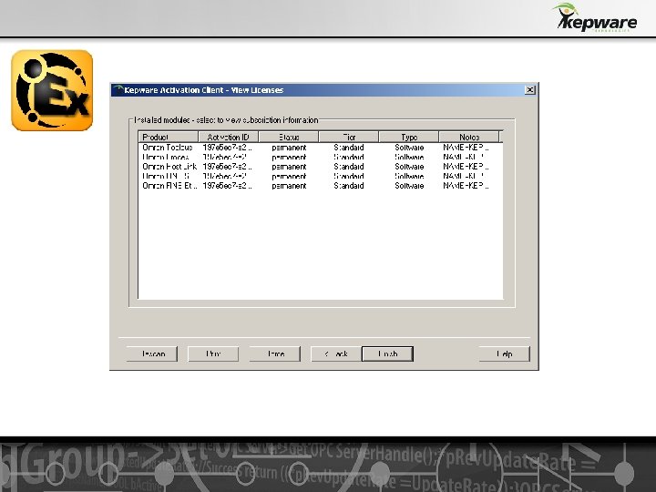Select the Omron Toolbus license row

click(x=321, y=148)
